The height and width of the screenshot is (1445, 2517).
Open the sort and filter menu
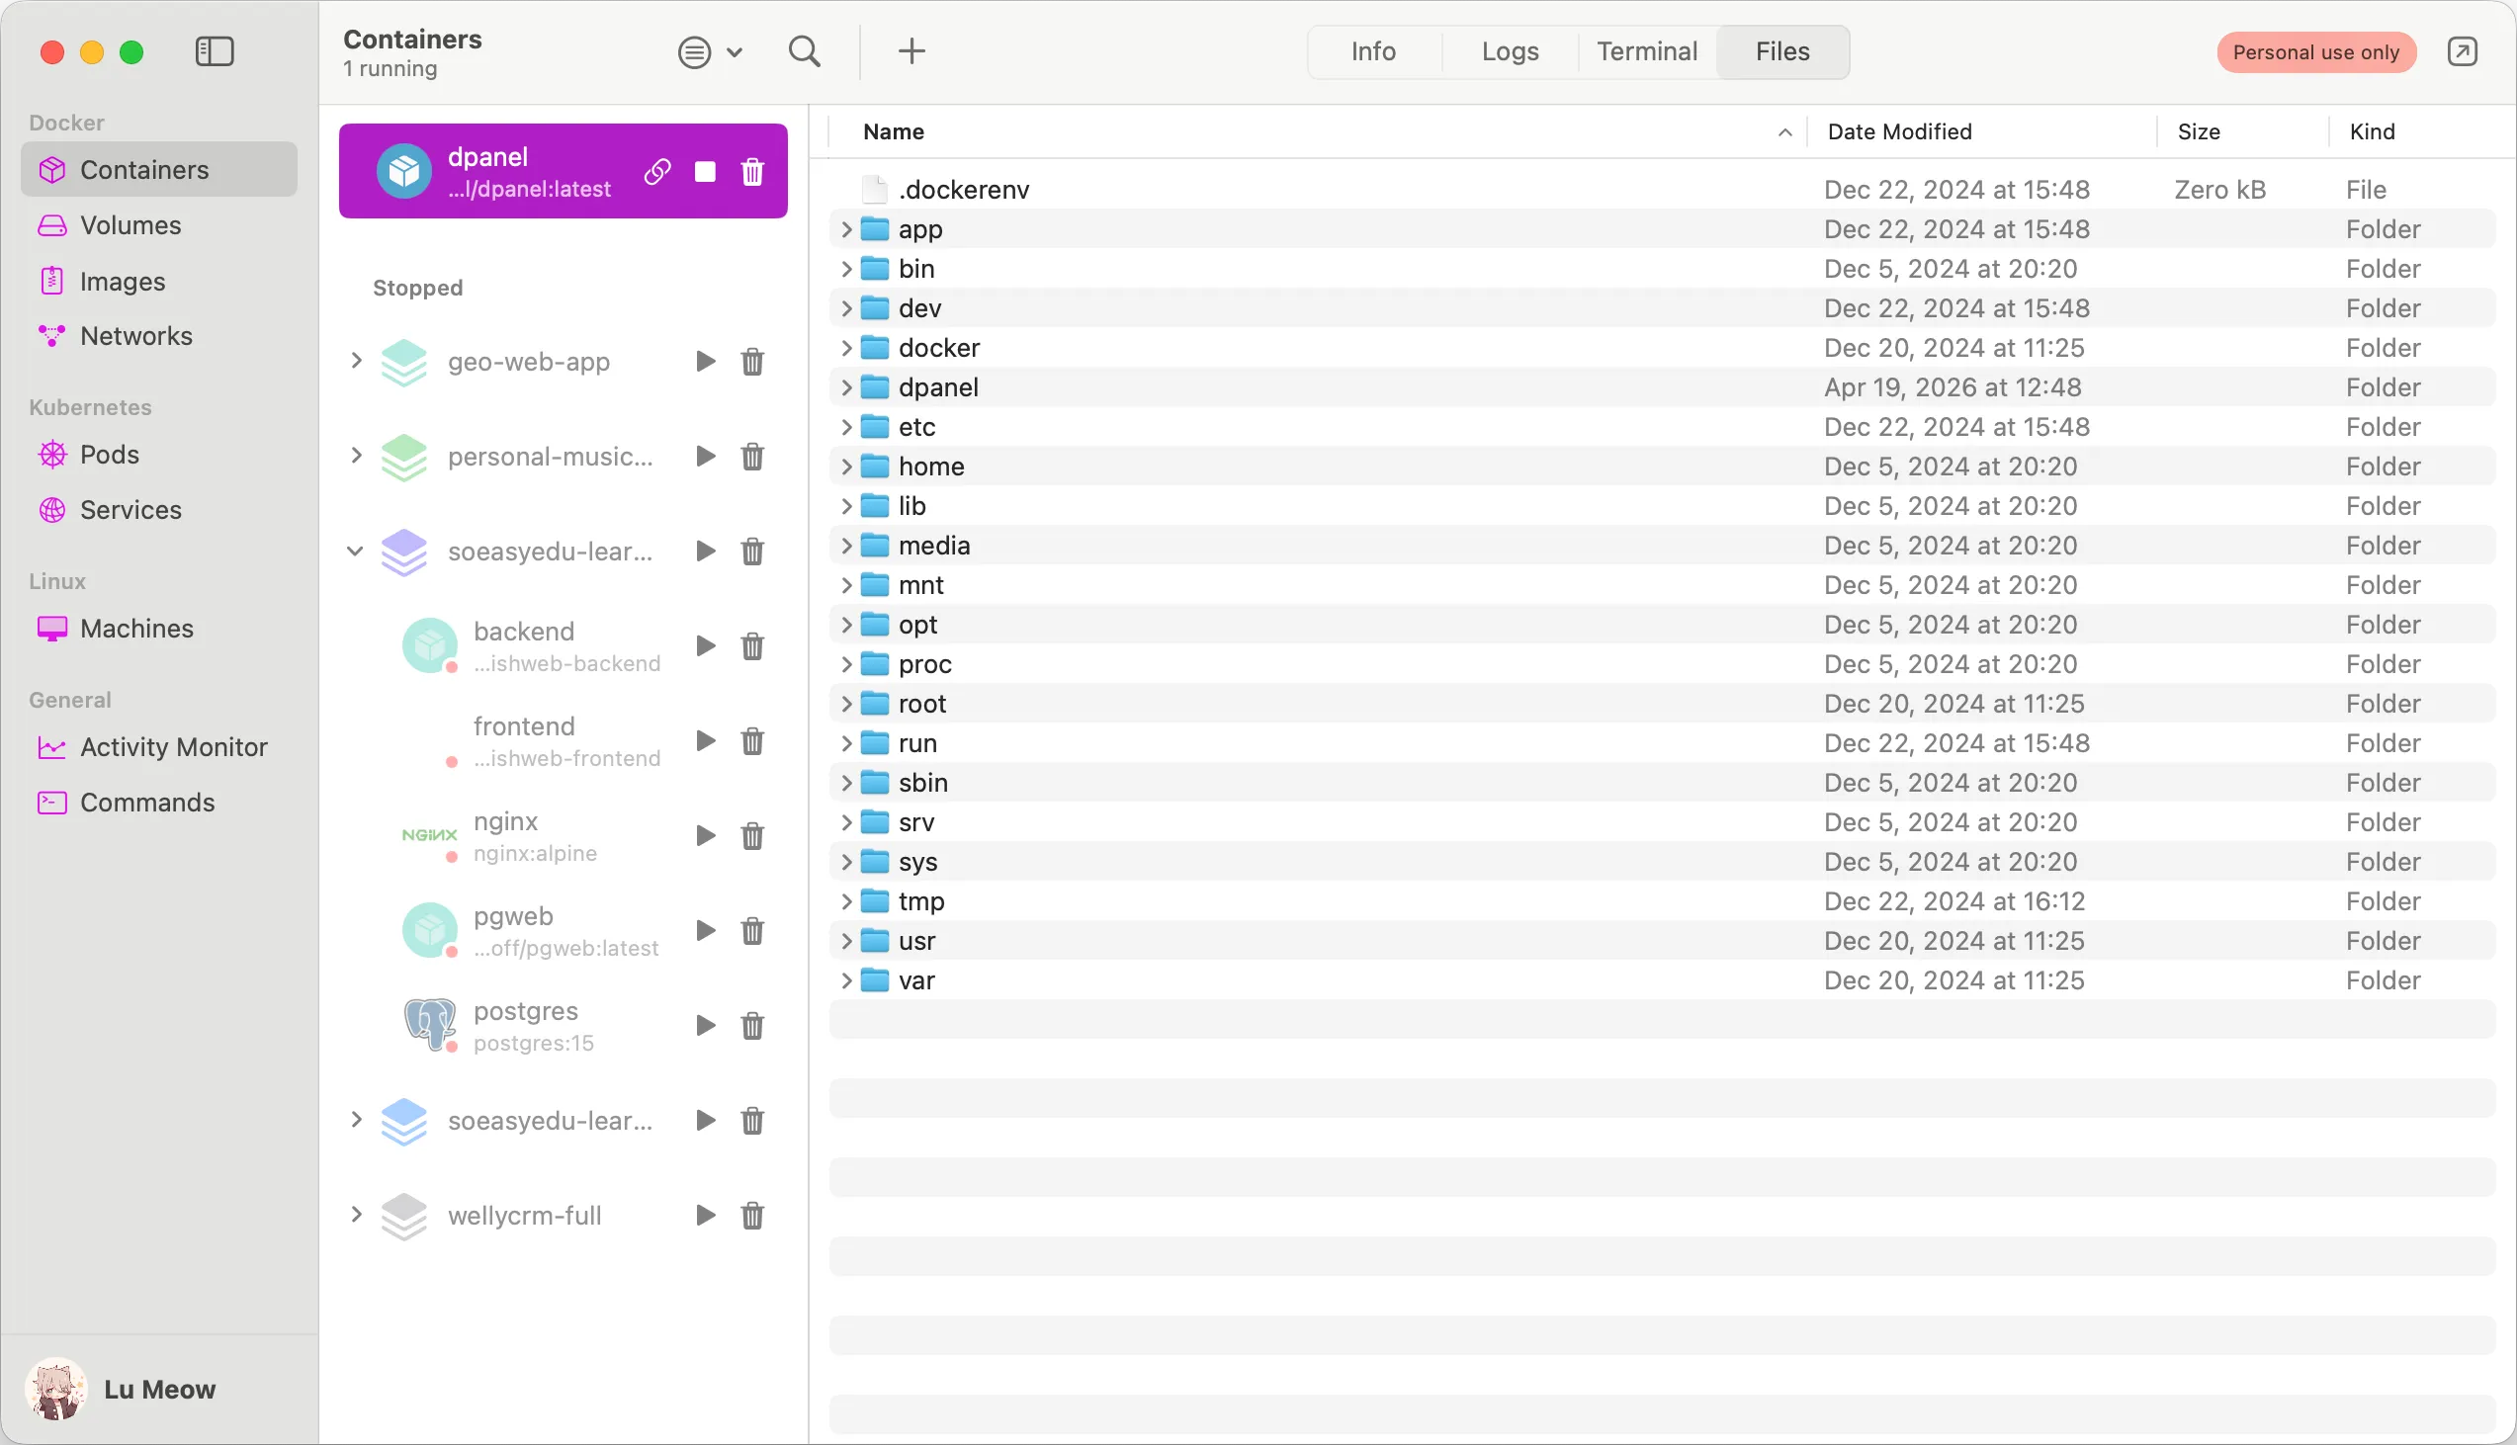coord(710,52)
